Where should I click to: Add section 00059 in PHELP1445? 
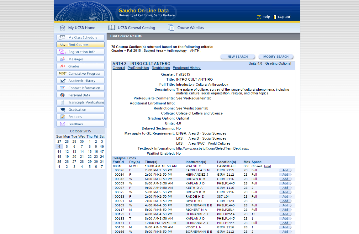(x=285, y=183)
